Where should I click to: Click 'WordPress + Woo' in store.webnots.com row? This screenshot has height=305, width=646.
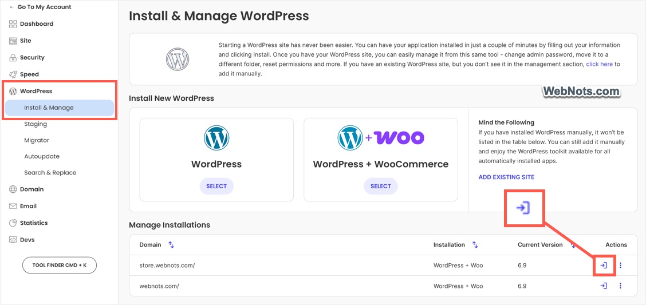click(x=458, y=266)
